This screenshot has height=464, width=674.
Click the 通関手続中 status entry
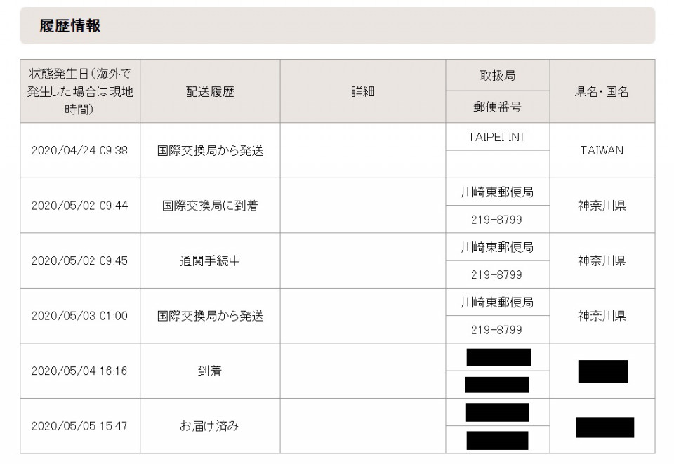pos(210,261)
